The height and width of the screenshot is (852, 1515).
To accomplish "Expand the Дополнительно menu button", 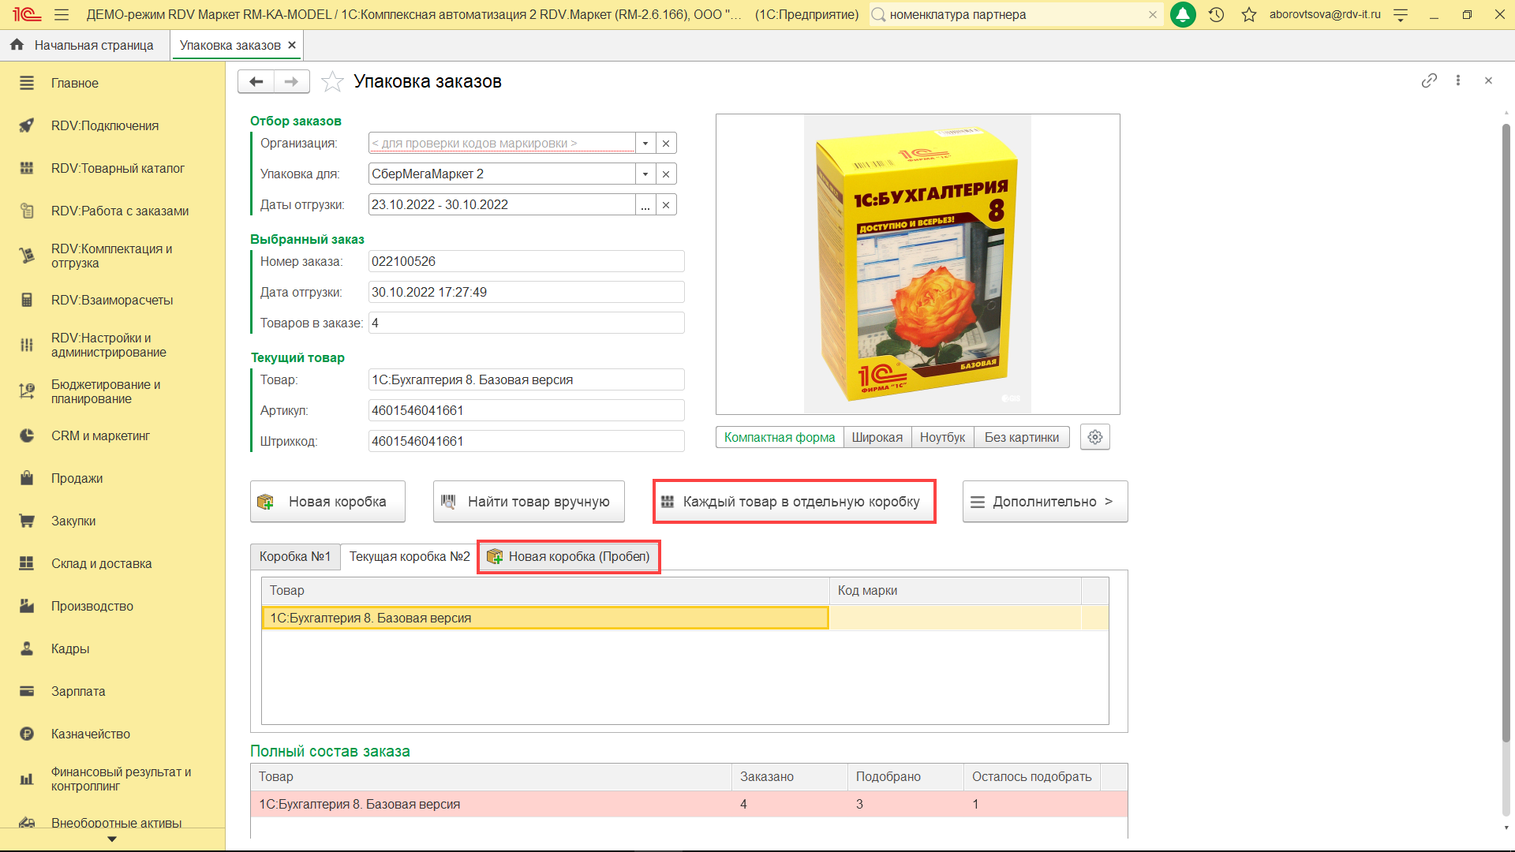I will pyautogui.click(x=1045, y=502).
